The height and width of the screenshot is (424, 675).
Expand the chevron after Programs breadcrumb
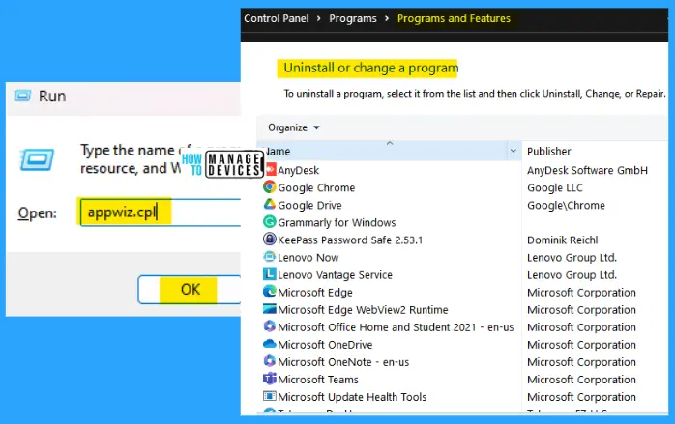[x=387, y=18]
